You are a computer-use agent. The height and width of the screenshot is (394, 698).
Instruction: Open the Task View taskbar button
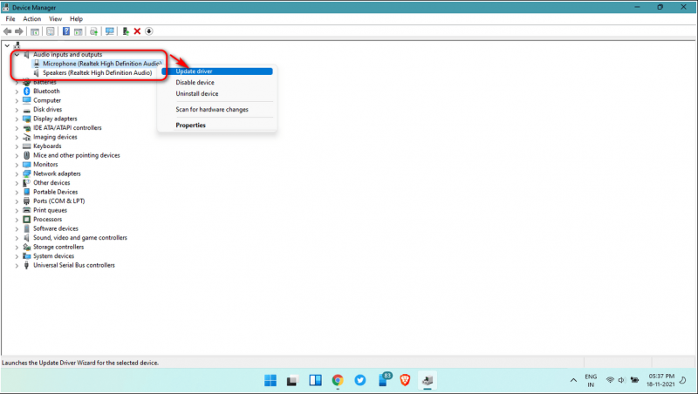[292, 380]
